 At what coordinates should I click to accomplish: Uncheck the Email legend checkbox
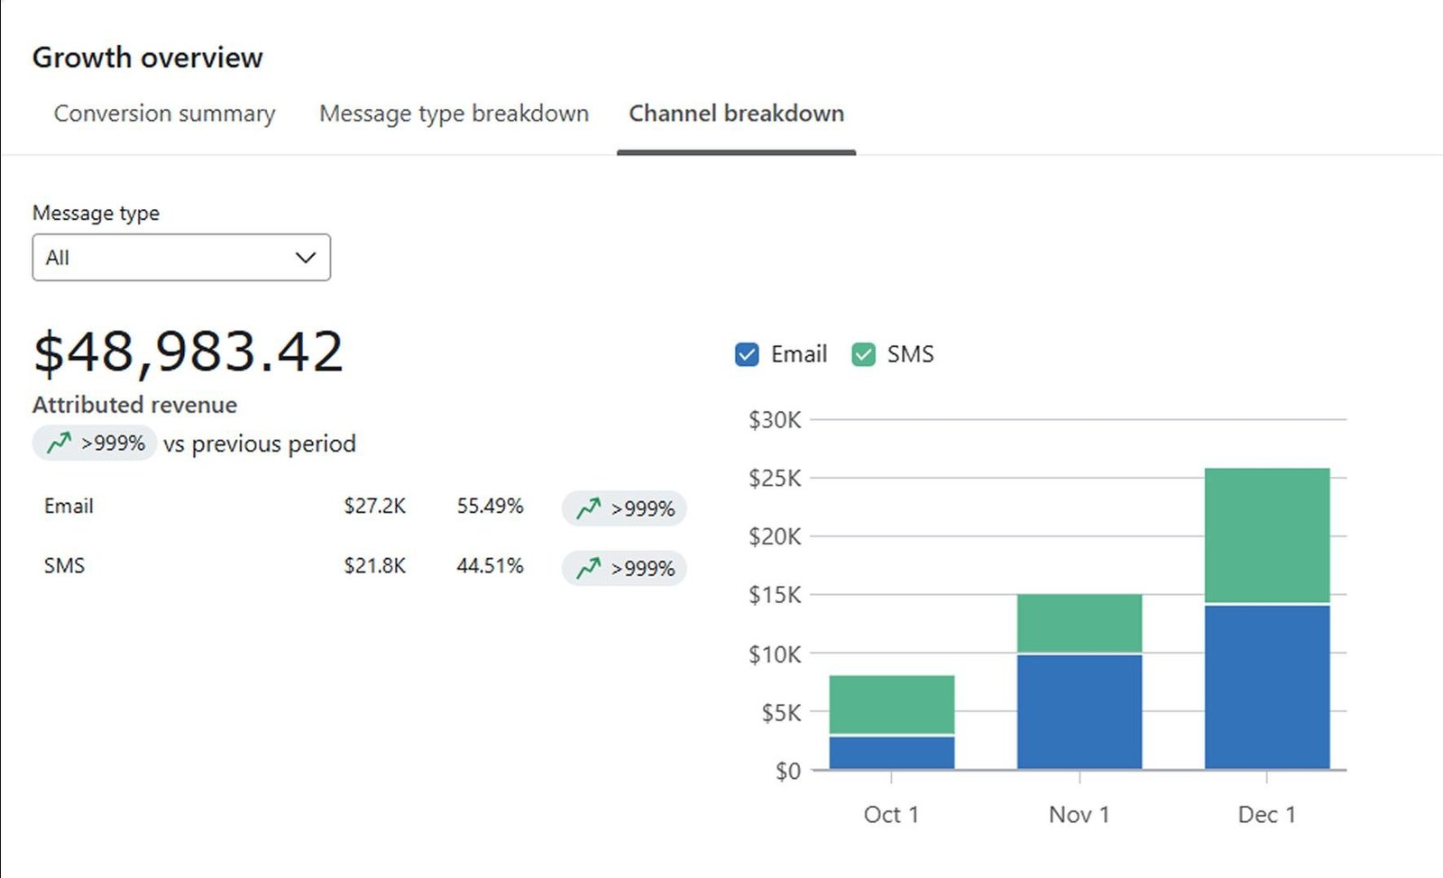(x=747, y=354)
